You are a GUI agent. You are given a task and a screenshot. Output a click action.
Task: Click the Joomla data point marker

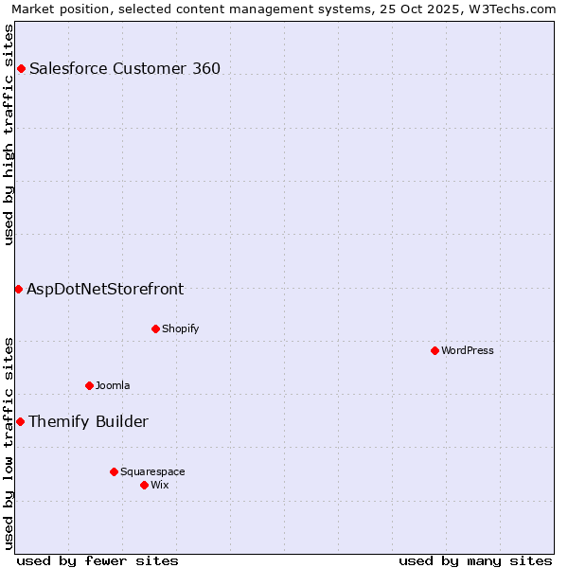click(89, 385)
